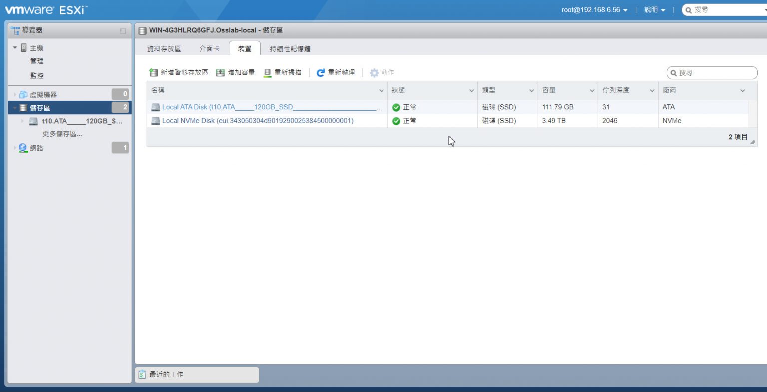Open the Local NVMe Disk device link
Image resolution: width=767 pixels, height=392 pixels.
pyautogui.click(x=258, y=120)
